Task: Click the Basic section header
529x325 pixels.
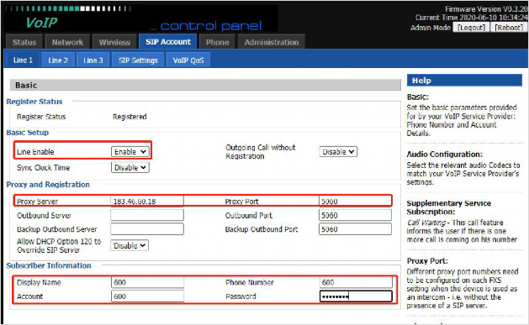Action: coord(205,85)
